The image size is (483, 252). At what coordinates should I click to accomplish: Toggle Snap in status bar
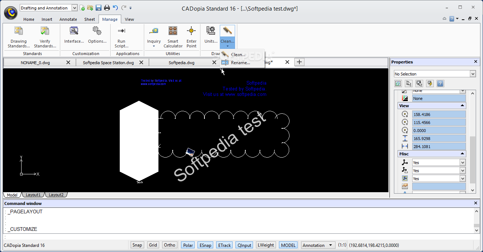[x=137, y=245]
